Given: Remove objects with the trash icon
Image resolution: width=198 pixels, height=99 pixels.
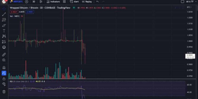Looking at the screenshot, I should [4, 92].
